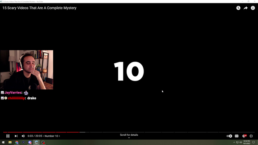This screenshot has height=145, width=258.
Task: Seek on the video progress bar
Action: [129, 132]
